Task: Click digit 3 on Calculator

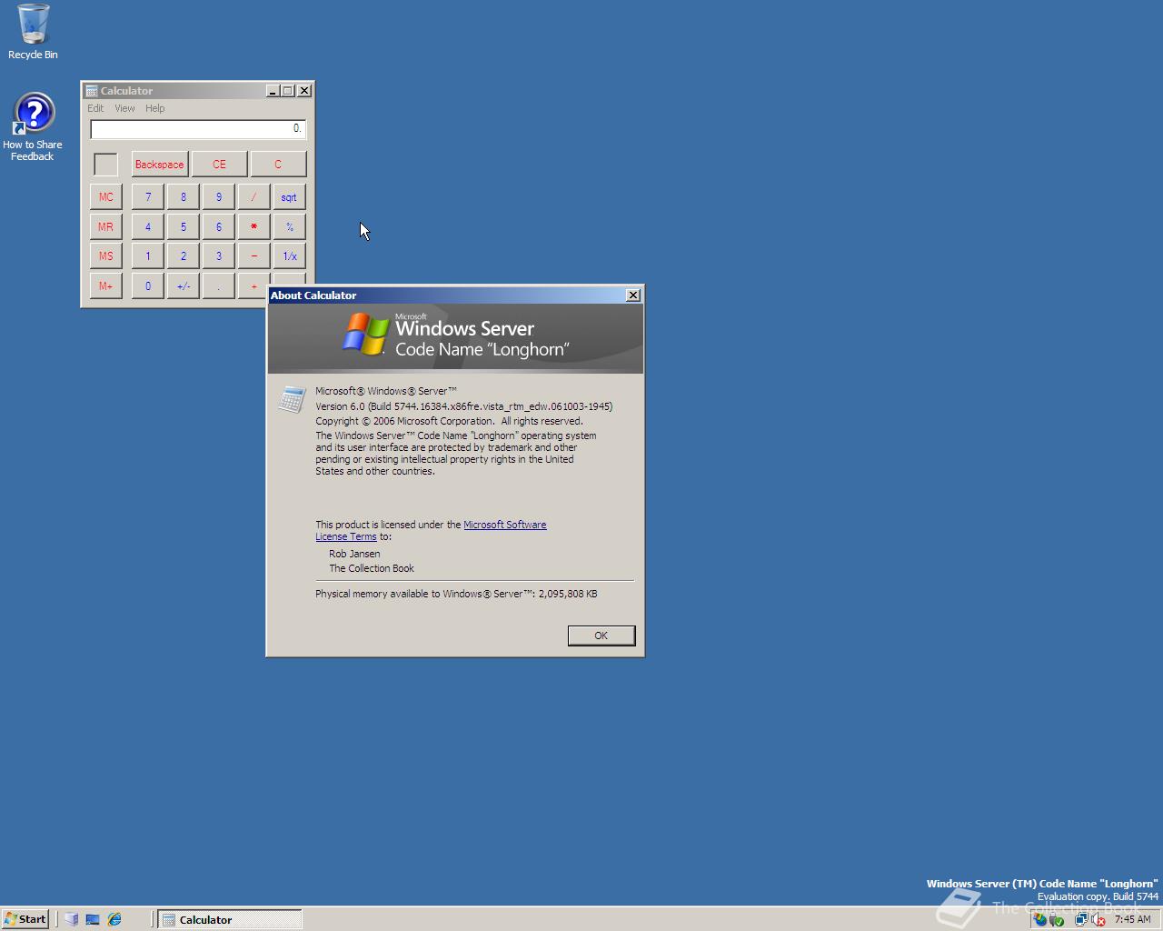Action: tap(219, 256)
